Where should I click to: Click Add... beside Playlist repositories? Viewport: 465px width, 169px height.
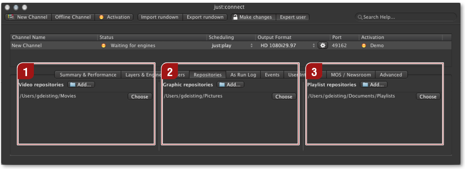point(374,85)
